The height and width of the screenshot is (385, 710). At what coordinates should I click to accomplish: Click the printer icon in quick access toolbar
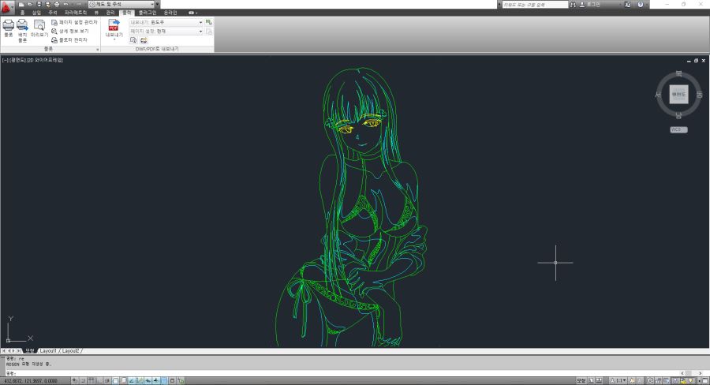click(57, 5)
